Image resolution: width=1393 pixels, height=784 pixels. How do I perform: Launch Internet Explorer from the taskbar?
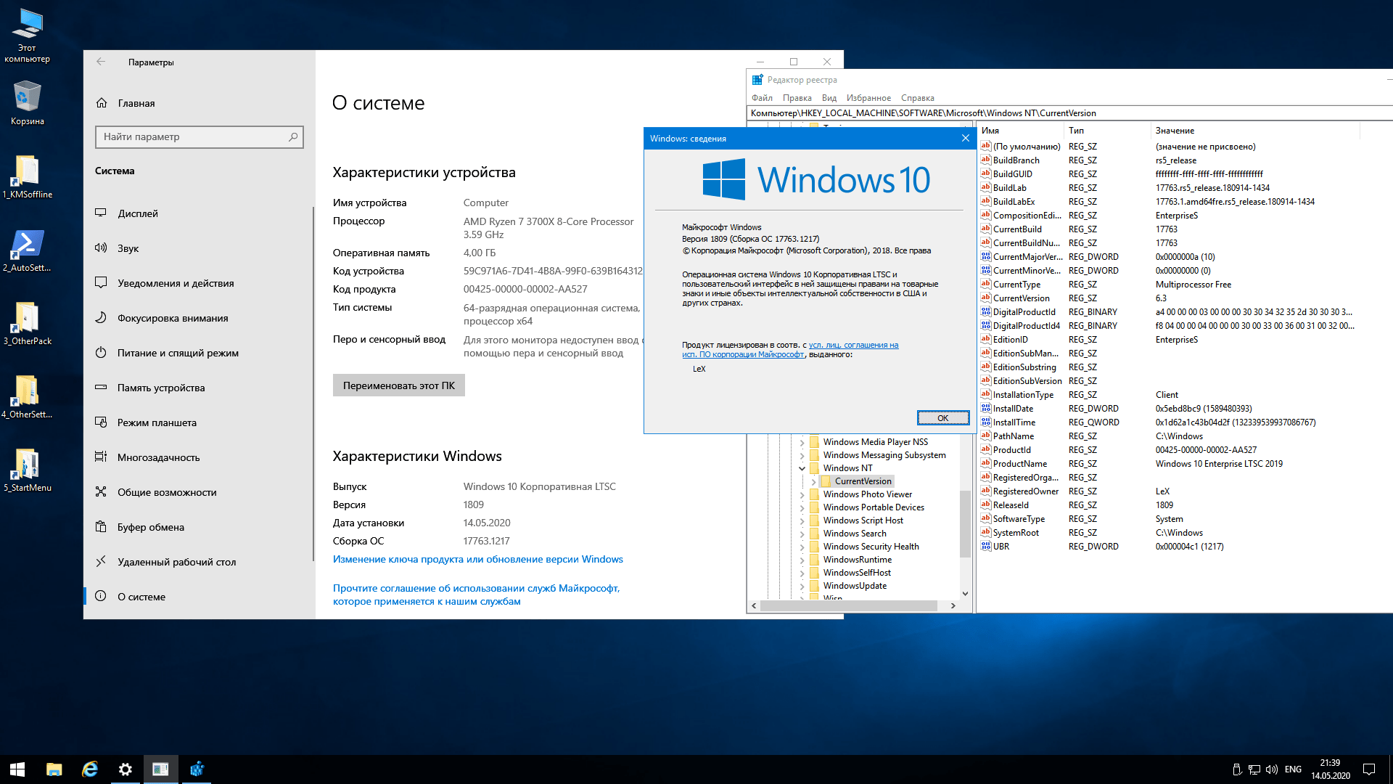click(89, 769)
